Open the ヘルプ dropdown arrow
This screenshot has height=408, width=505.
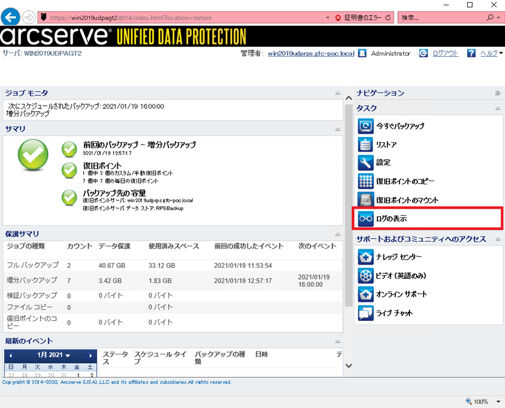tap(501, 53)
